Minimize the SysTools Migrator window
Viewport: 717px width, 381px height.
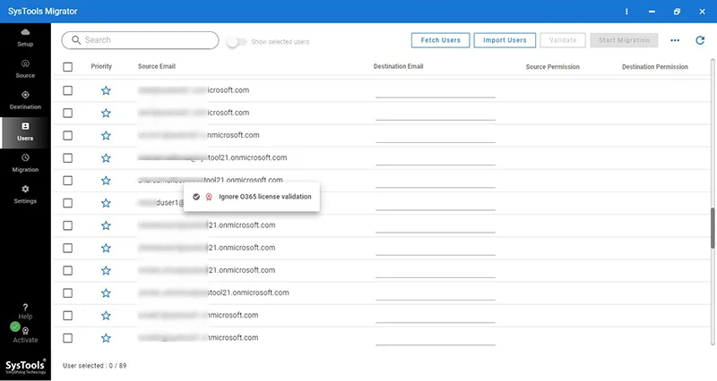tap(652, 12)
